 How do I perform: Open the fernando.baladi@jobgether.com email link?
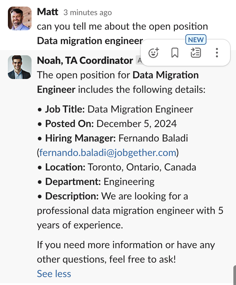pos(107,153)
